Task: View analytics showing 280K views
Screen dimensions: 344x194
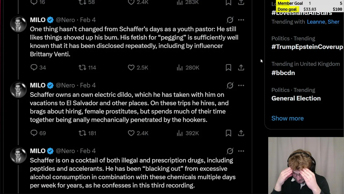Action: coord(180,67)
